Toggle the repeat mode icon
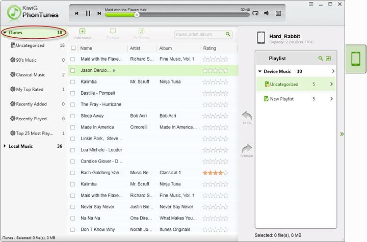The height and width of the screenshot is (242, 367). click(x=255, y=13)
